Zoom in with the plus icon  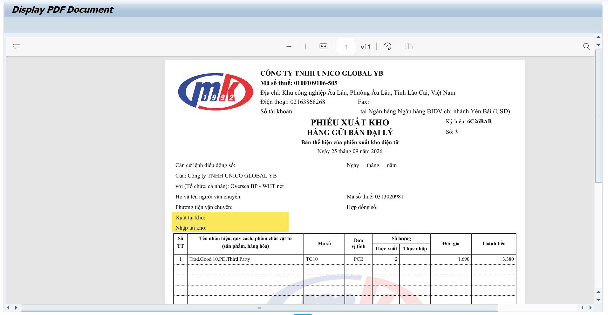pyautogui.click(x=306, y=46)
